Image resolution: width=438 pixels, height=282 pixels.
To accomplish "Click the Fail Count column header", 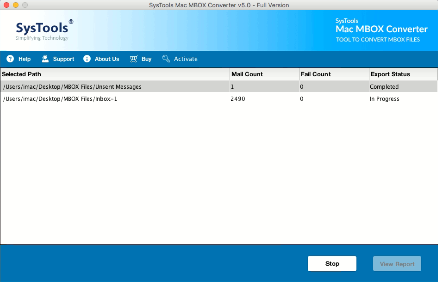I will pos(334,74).
